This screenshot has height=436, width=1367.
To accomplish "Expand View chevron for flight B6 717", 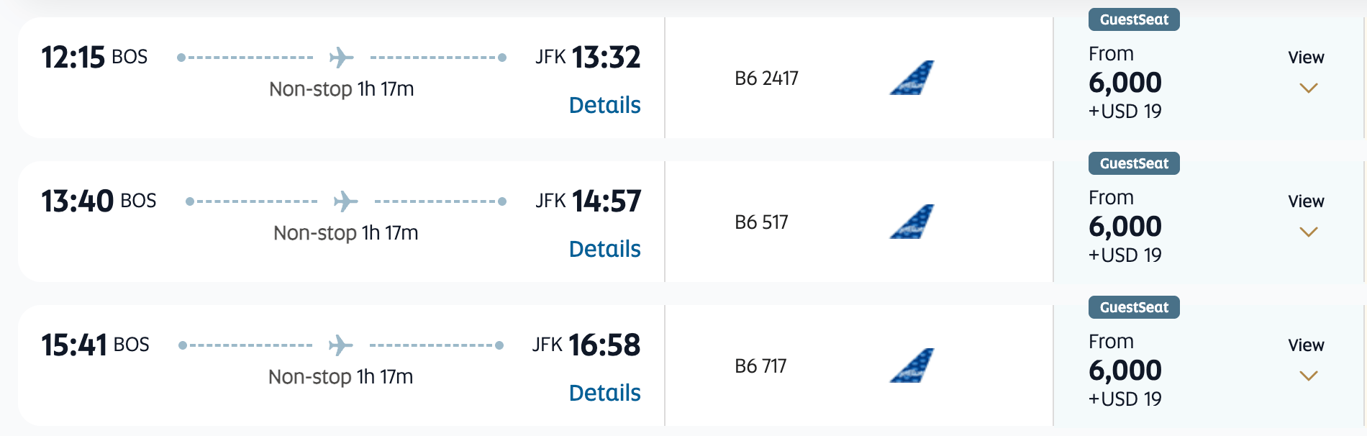I will coord(1308,376).
